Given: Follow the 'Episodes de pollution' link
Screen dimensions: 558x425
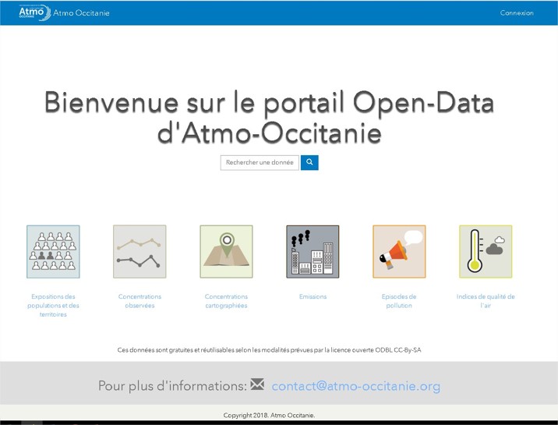Looking at the screenshot, I should [x=399, y=301].
